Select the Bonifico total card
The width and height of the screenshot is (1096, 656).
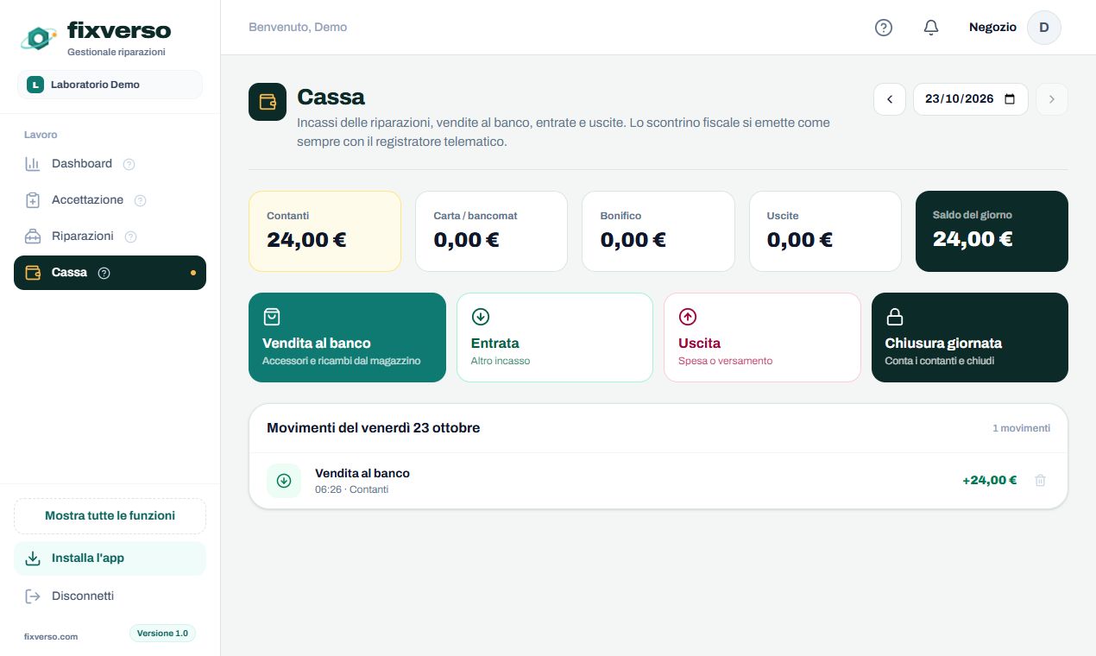click(658, 231)
